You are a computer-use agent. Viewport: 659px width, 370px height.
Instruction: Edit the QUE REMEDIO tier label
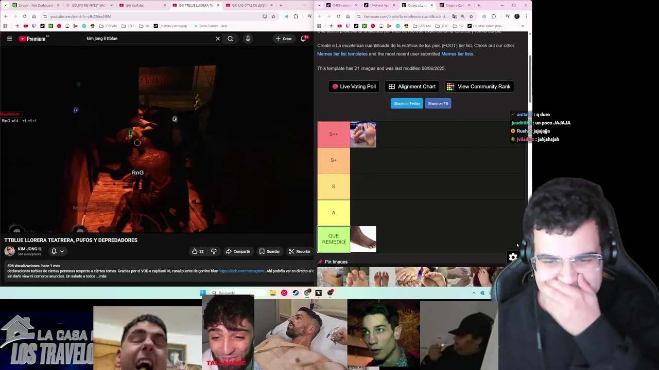tap(334, 239)
